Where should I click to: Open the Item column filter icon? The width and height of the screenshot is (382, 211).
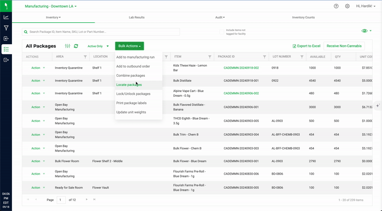[210, 57]
